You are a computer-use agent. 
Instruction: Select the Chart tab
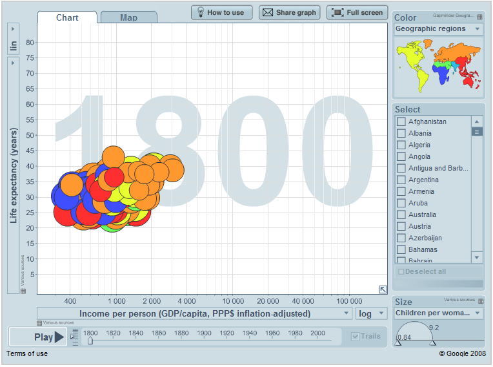pyautogui.click(x=67, y=17)
